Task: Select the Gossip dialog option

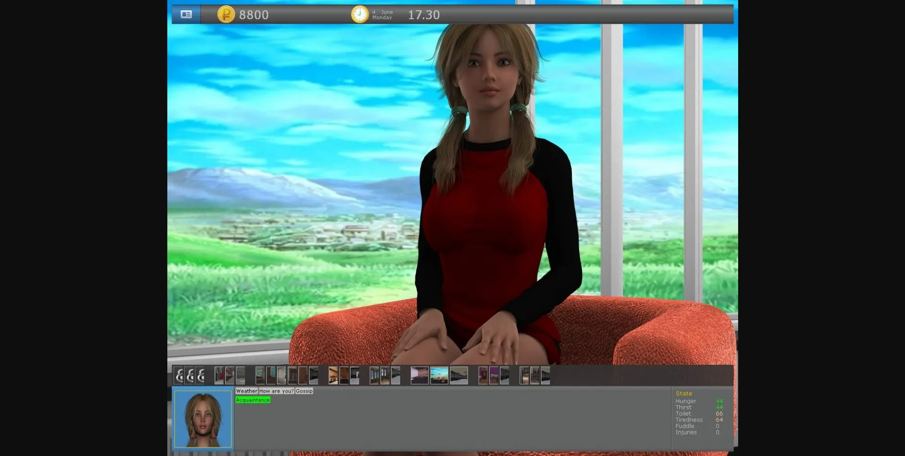Action: click(305, 391)
